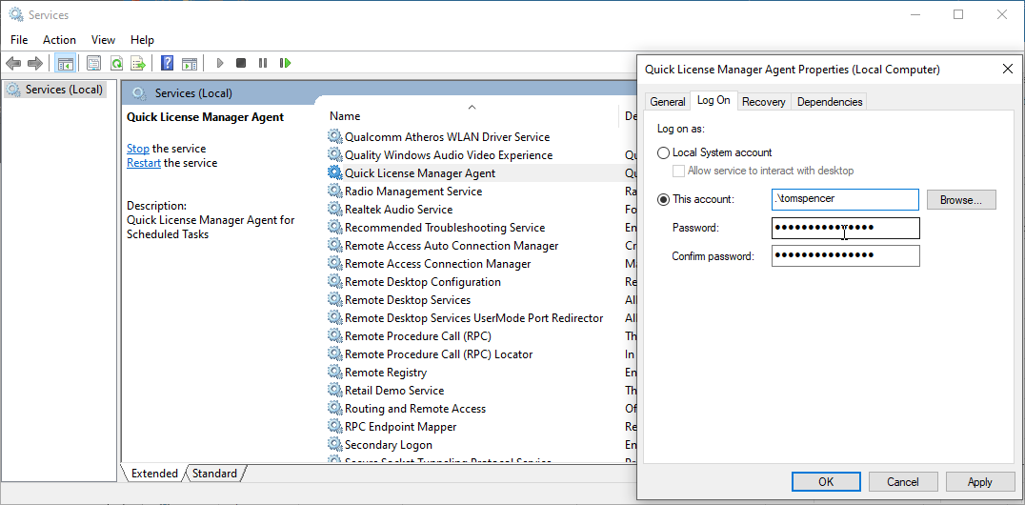Open the Action menu
The height and width of the screenshot is (505, 1025).
pos(59,39)
